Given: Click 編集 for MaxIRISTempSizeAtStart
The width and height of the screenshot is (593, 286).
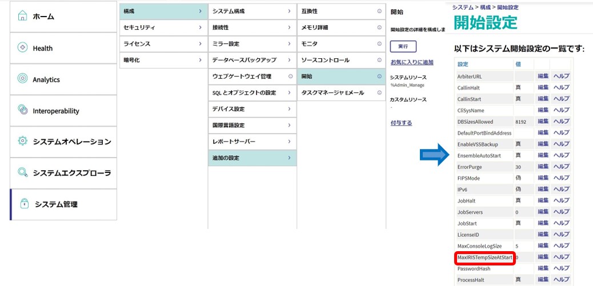Looking at the screenshot, I should [542, 257].
